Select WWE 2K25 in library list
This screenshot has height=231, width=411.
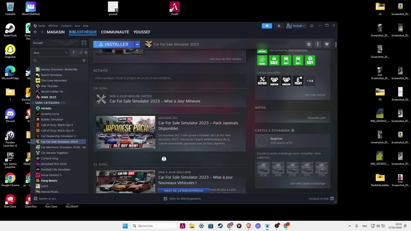pos(48,97)
